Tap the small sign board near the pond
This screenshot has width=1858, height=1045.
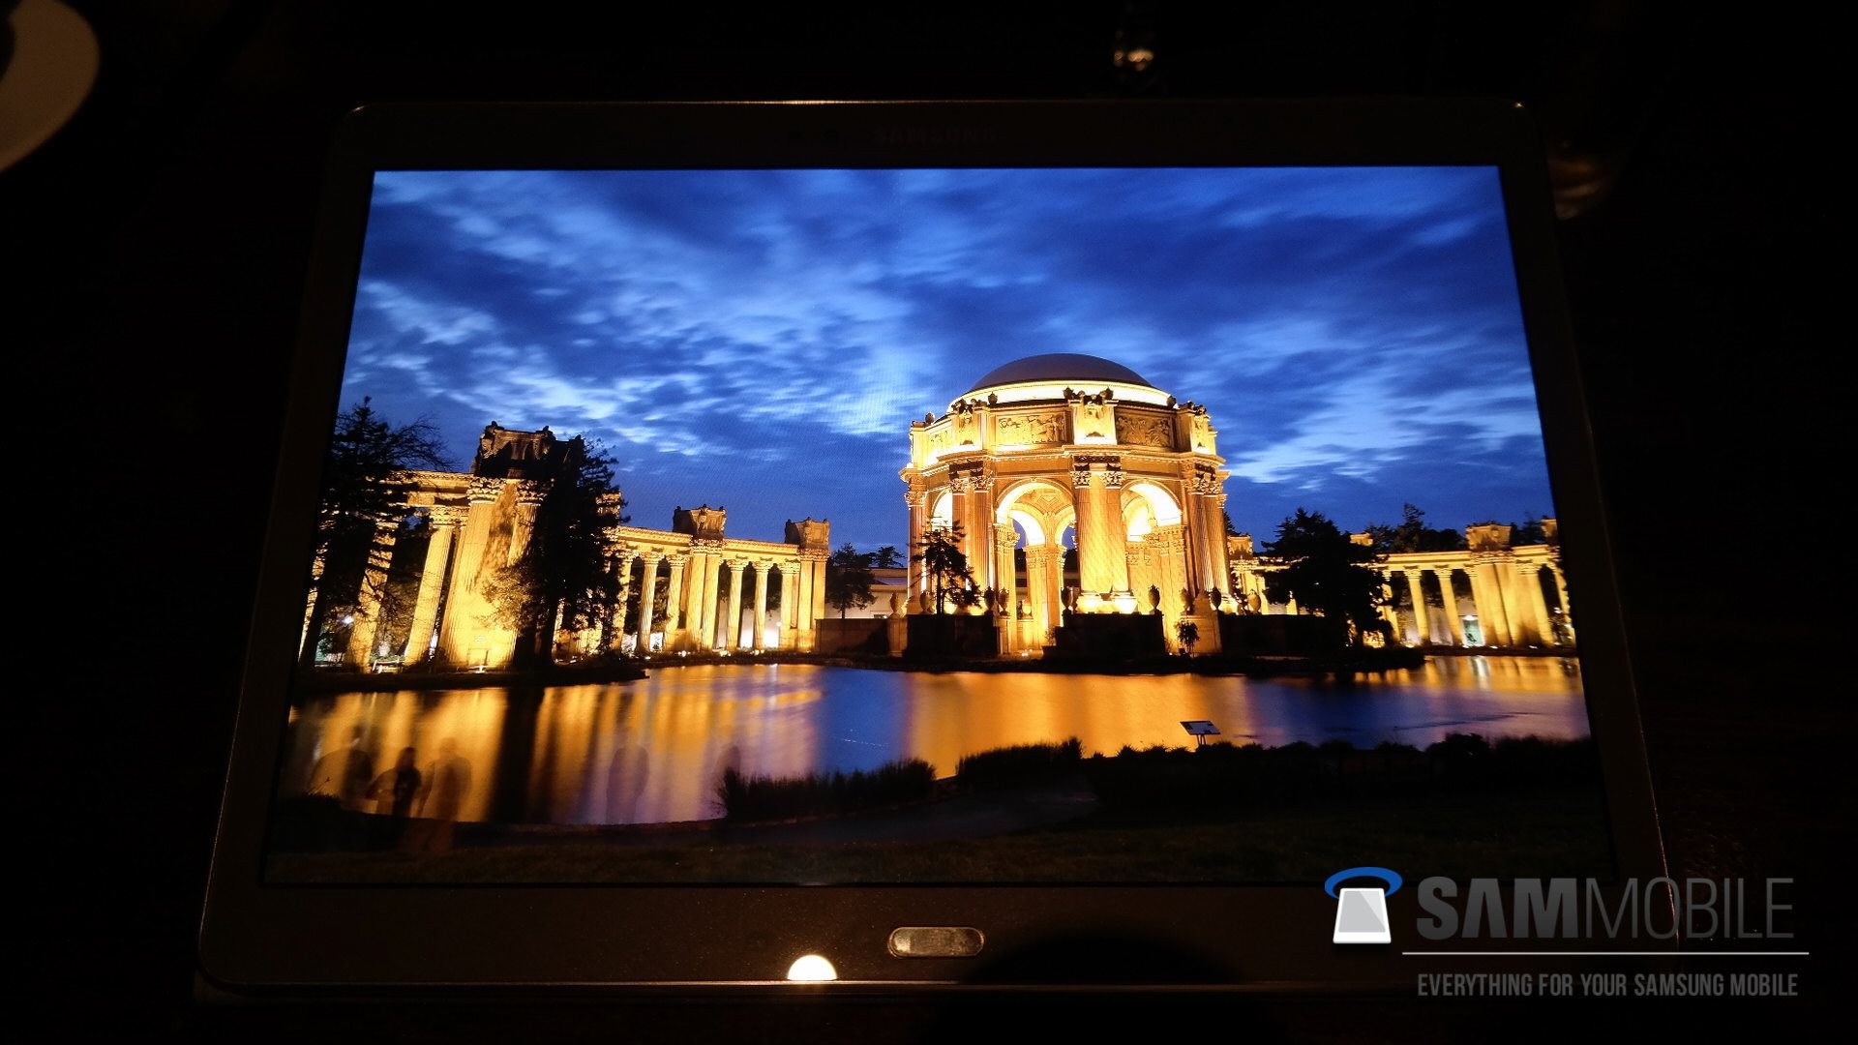[1201, 729]
